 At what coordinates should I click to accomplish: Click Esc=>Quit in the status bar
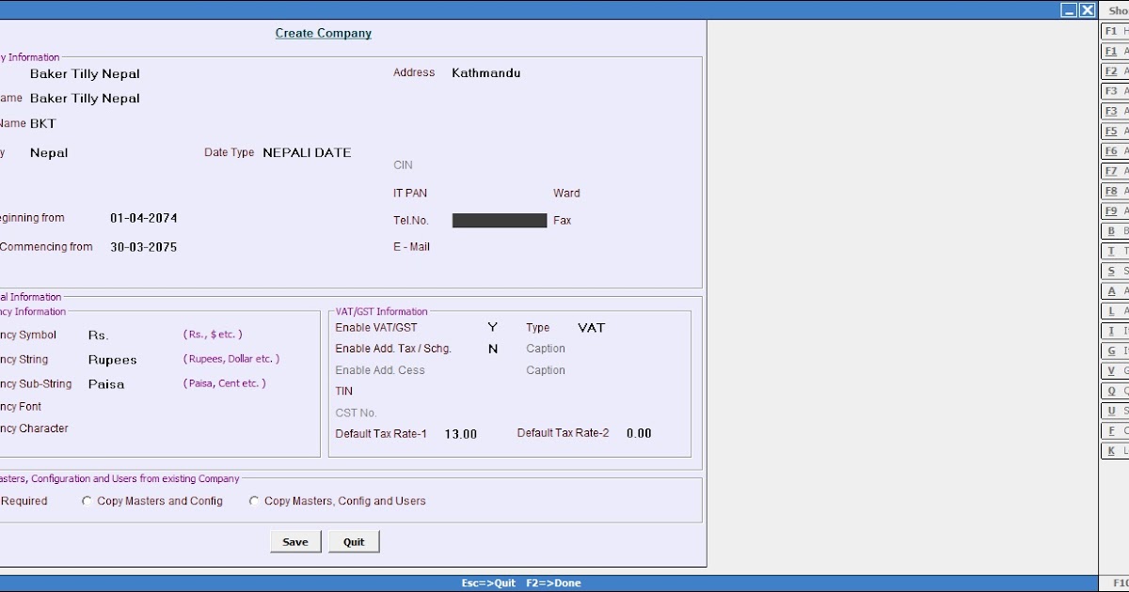coord(488,583)
